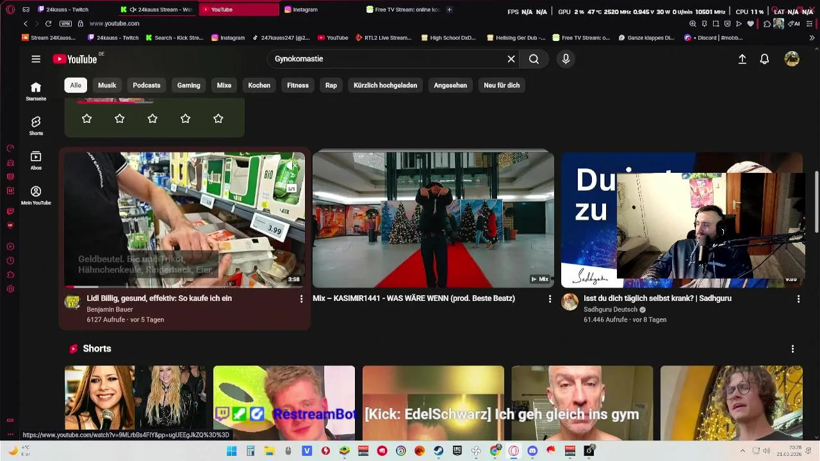Image resolution: width=820 pixels, height=461 pixels.
Task: Open the Benjamin Bauer channel link
Action: point(110,309)
